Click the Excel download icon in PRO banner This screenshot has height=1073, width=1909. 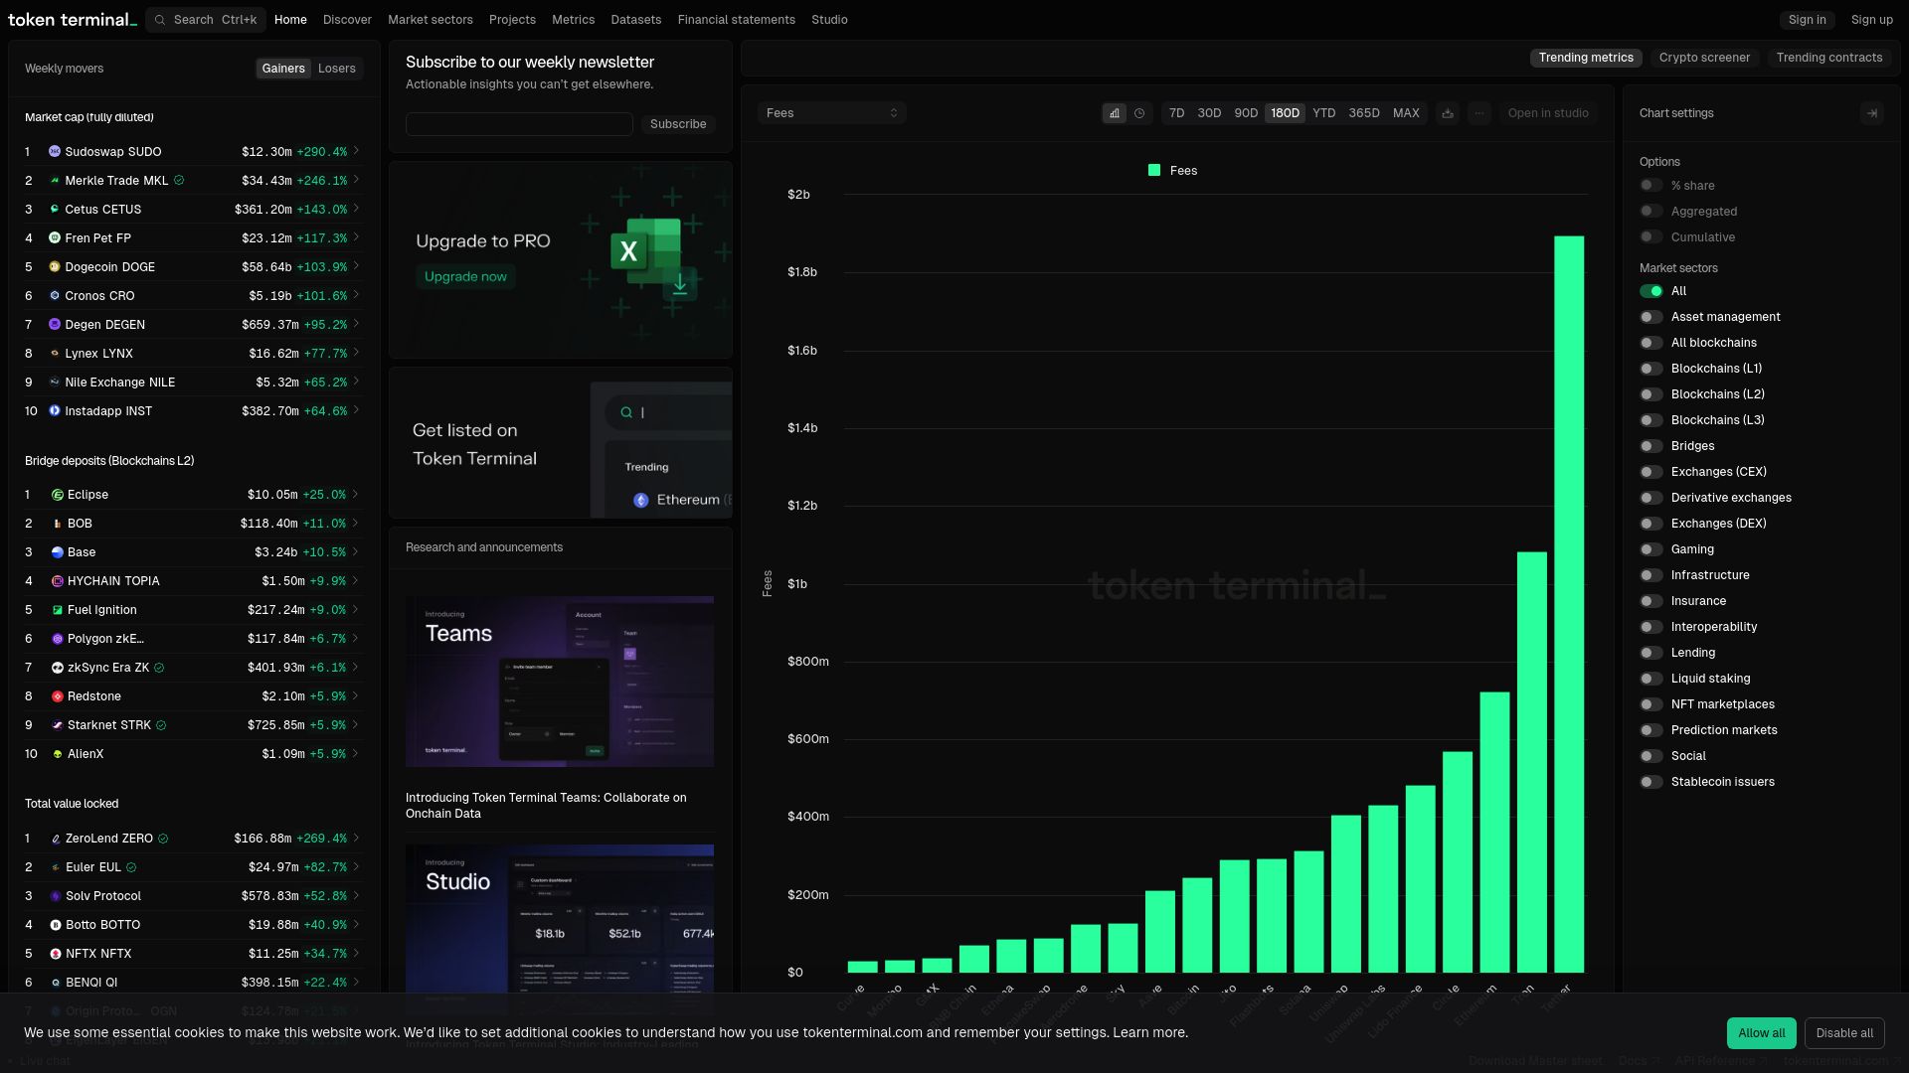click(x=680, y=283)
